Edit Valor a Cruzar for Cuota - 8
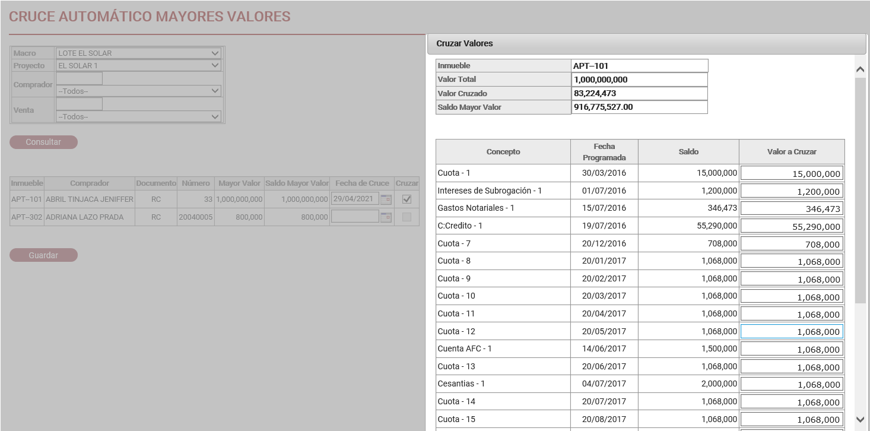 coord(792,261)
